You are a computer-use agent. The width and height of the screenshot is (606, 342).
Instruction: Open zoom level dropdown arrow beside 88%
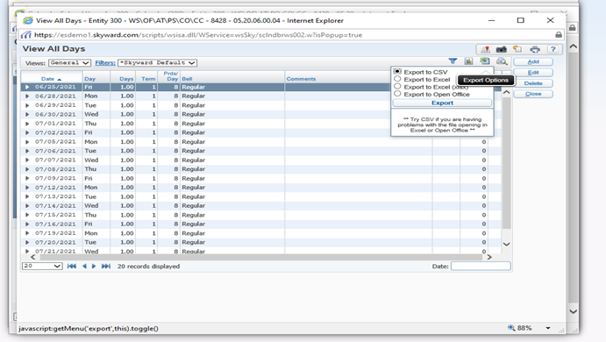pos(548,328)
